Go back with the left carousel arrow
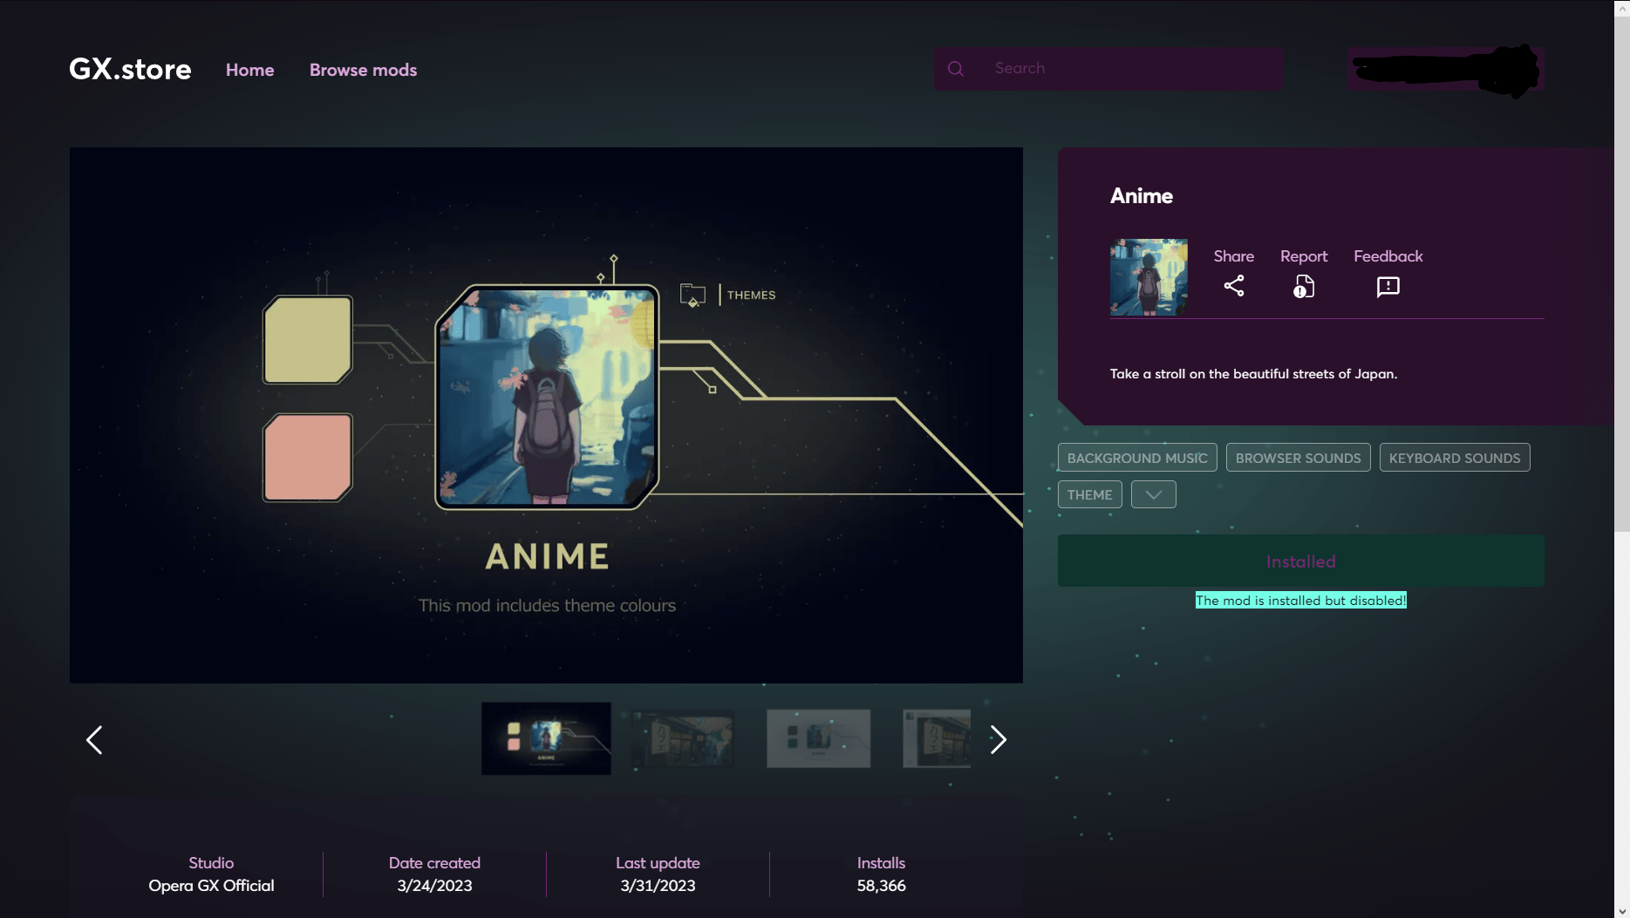Image resolution: width=1630 pixels, height=918 pixels. coord(94,739)
